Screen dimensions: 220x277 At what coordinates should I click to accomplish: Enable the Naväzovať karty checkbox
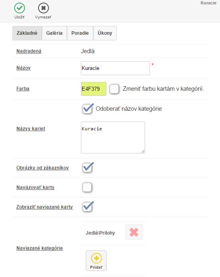pos(87,187)
